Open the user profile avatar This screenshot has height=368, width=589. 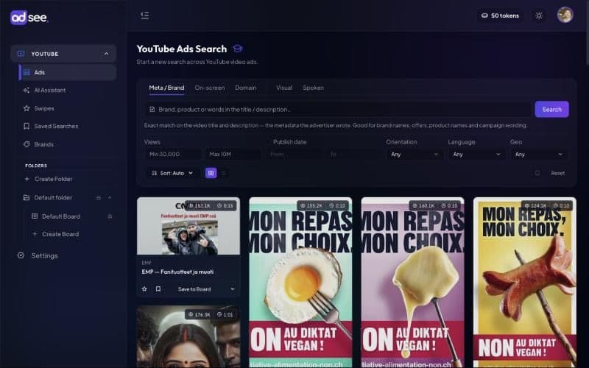[x=565, y=15]
